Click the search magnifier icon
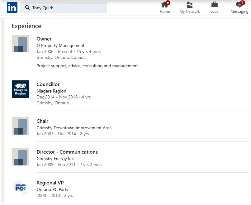The width and height of the screenshot is (251, 205). [x=27, y=7]
